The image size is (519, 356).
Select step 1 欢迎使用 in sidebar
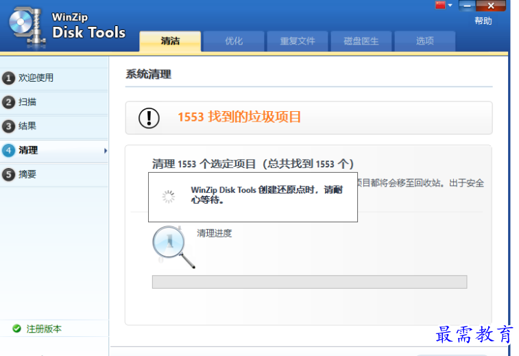pos(54,78)
